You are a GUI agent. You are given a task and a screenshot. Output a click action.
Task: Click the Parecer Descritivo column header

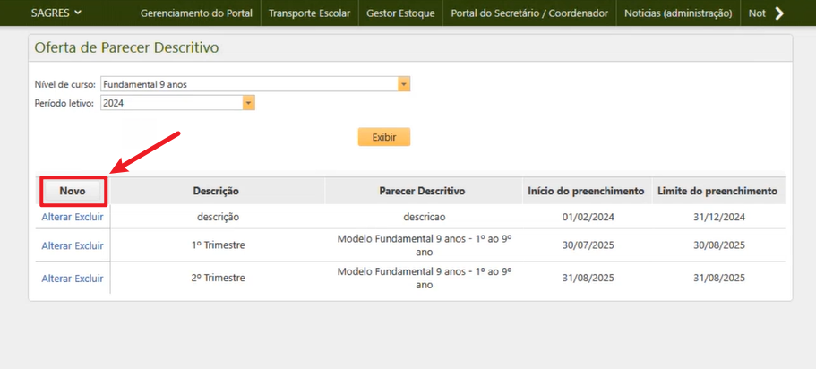point(422,191)
